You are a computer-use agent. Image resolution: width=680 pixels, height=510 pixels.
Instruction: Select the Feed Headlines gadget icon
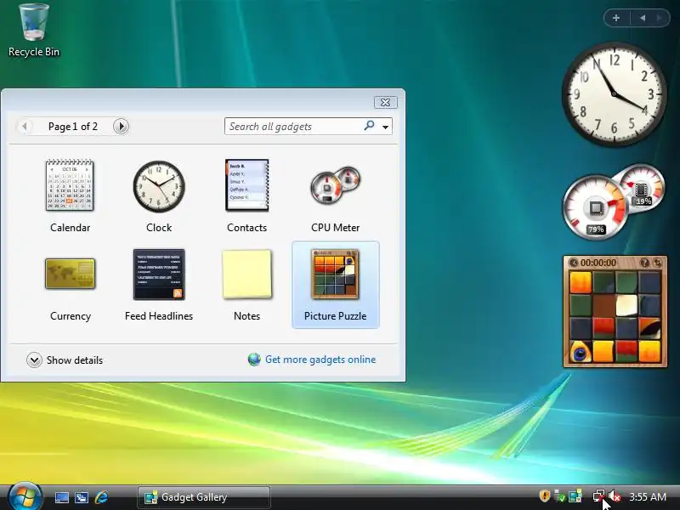(159, 274)
